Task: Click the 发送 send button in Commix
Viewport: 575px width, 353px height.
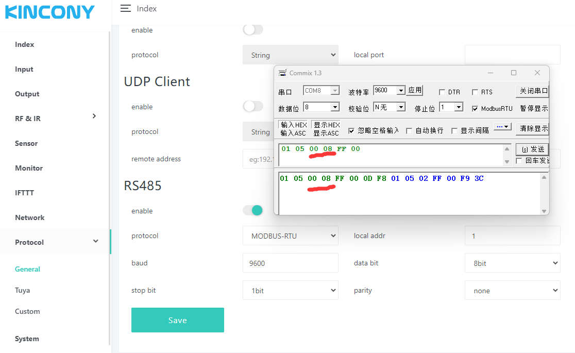Action: point(533,149)
